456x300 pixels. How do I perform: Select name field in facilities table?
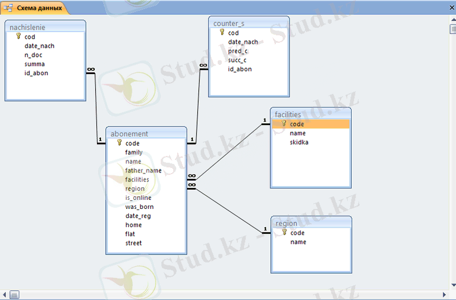pyautogui.click(x=298, y=133)
